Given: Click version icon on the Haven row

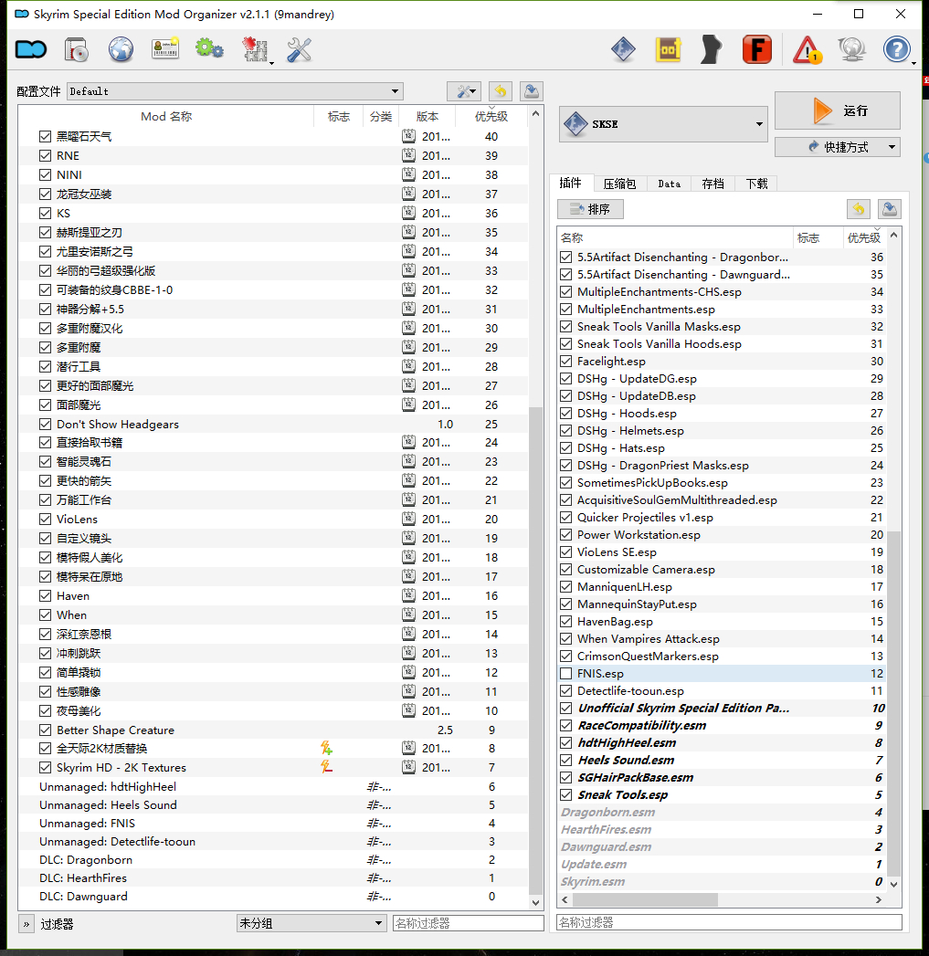Looking at the screenshot, I should click(x=408, y=595).
